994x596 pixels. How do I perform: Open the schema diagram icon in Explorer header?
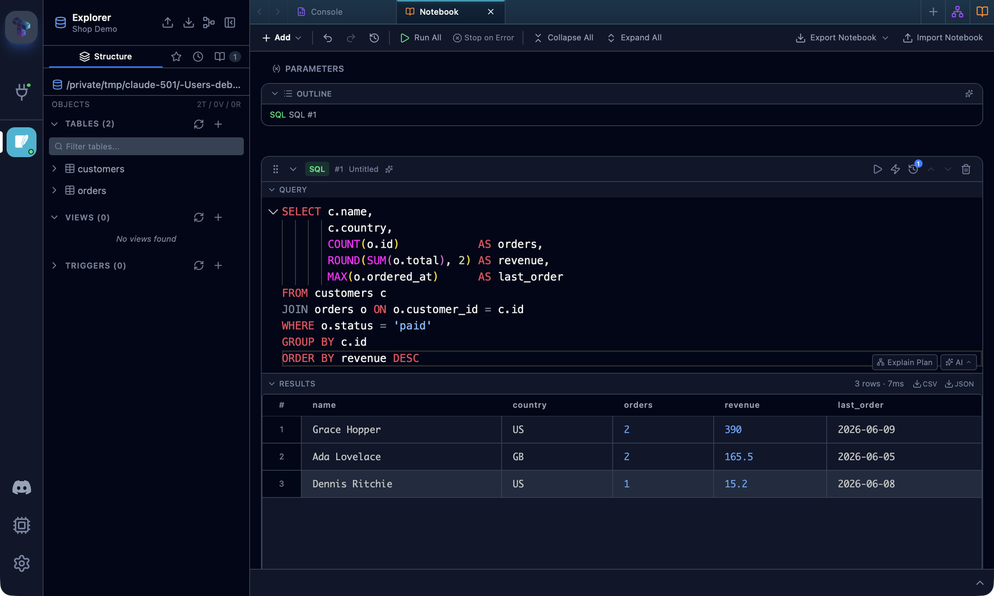point(209,23)
